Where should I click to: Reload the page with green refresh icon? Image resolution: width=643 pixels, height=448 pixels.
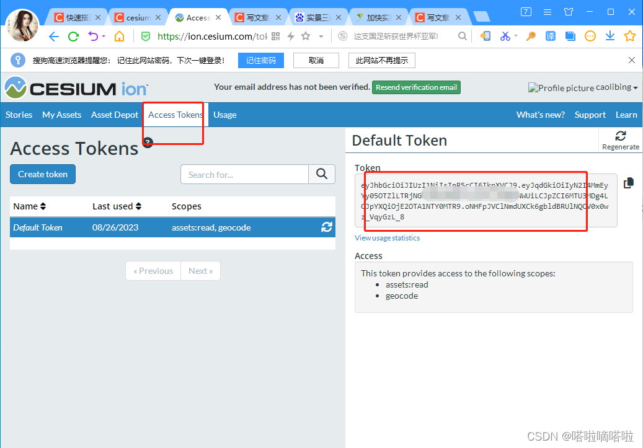click(73, 37)
